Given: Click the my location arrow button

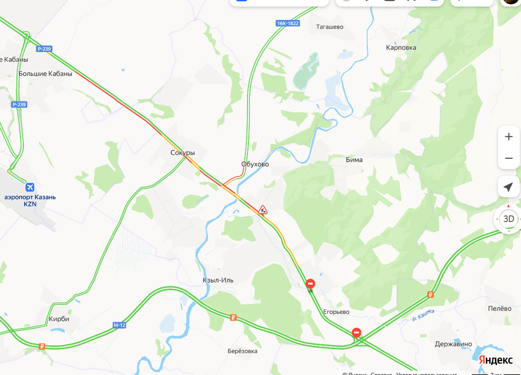Looking at the screenshot, I should click(508, 187).
